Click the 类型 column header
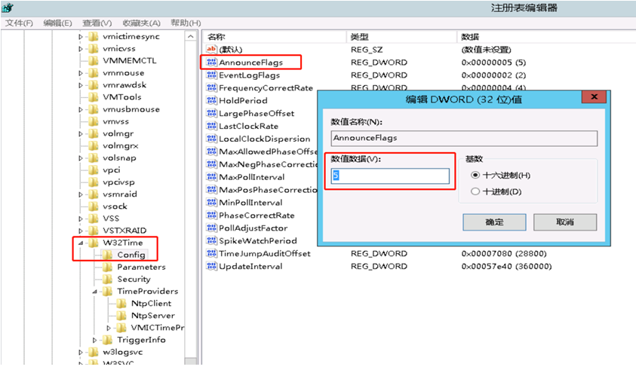The image size is (636, 382). point(401,37)
